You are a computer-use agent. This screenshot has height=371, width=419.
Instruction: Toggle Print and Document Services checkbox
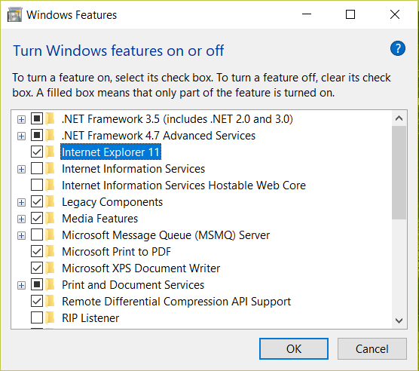[x=37, y=284]
